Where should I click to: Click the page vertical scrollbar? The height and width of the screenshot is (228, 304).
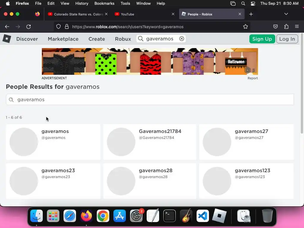click(x=302, y=84)
